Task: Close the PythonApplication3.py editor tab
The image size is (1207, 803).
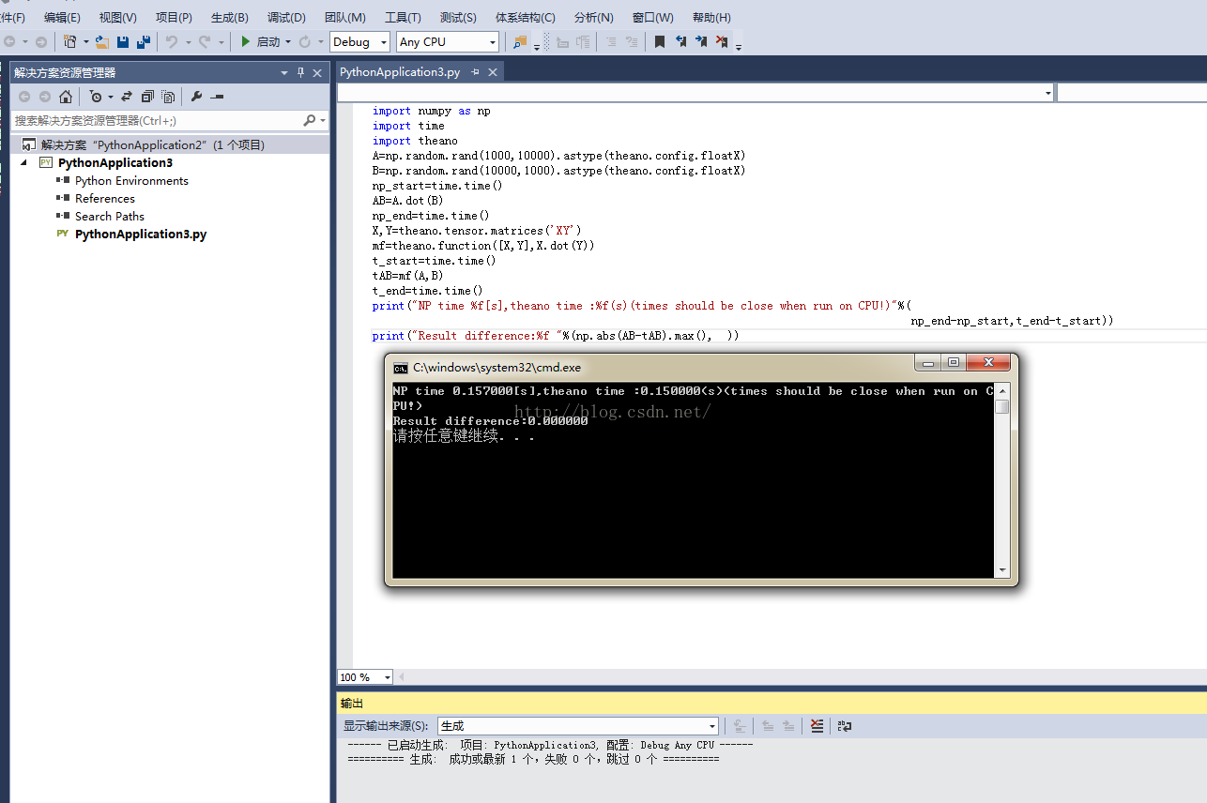Action: coord(493,71)
